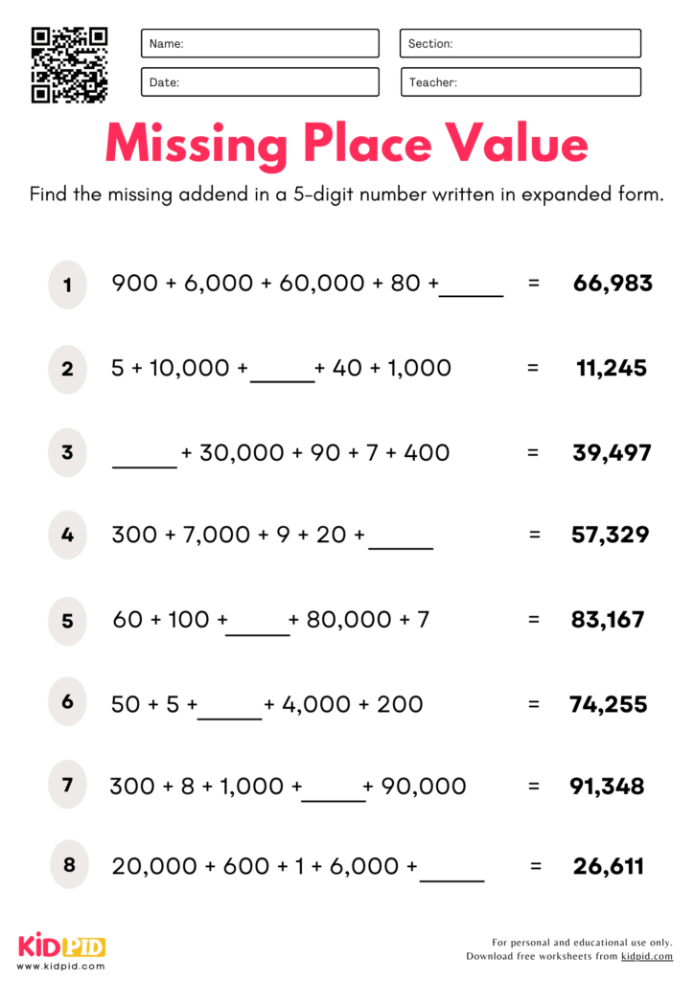Click the Section input field
This screenshot has width=694, height=981.
tap(520, 43)
